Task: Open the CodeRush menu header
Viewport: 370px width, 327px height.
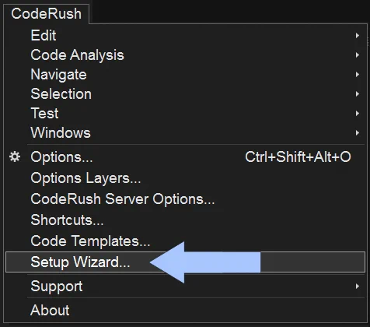Action: pyautogui.click(x=46, y=13)
